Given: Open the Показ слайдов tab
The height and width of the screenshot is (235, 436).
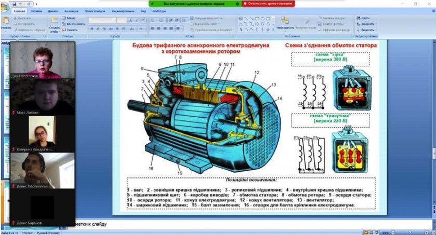Looking at the screenshot, I should point(94,10).
